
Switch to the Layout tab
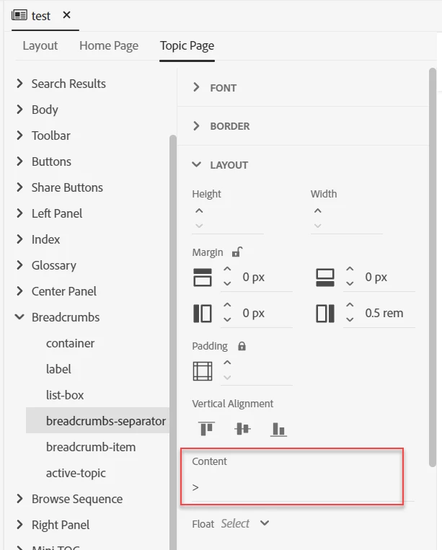(x=40, y=45)
